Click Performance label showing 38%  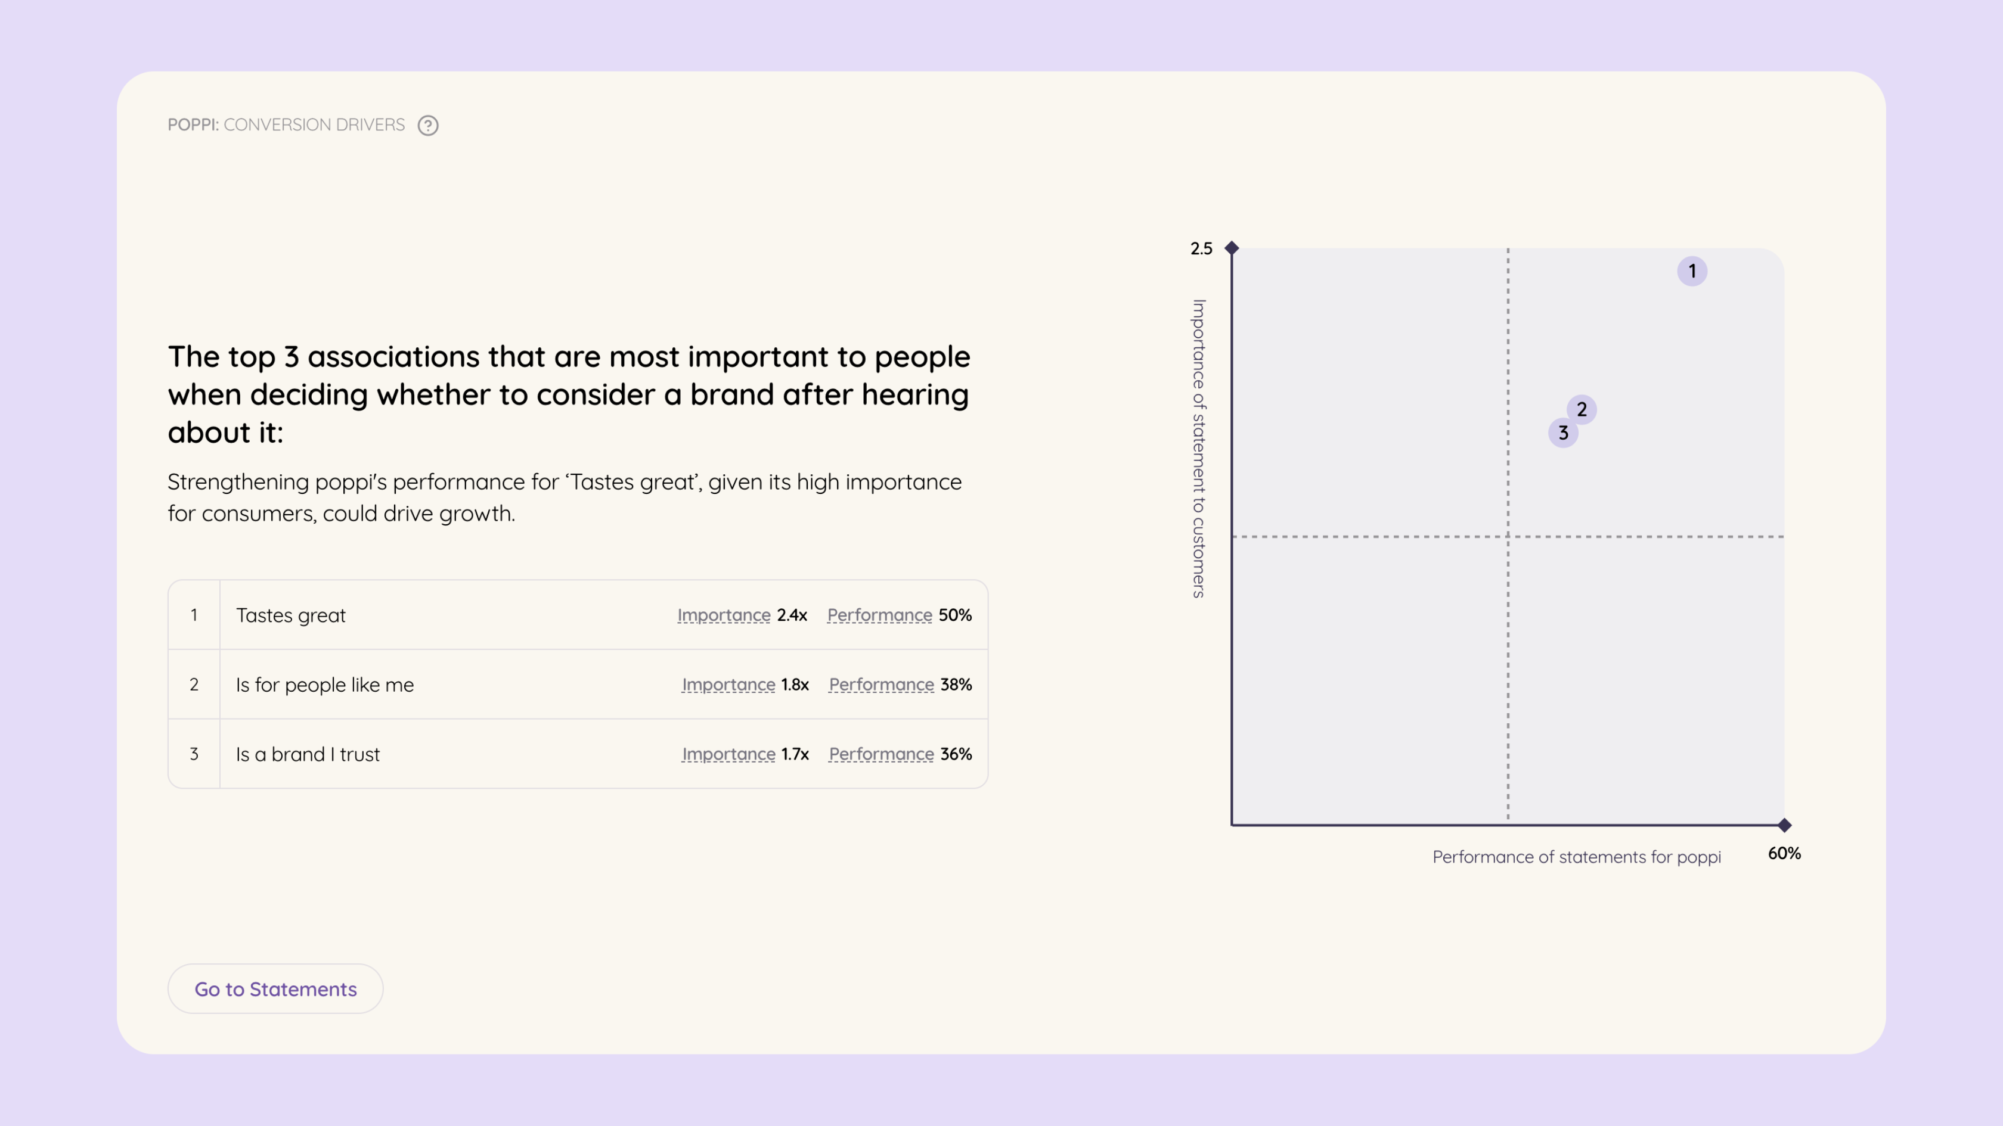click(881, 685)
